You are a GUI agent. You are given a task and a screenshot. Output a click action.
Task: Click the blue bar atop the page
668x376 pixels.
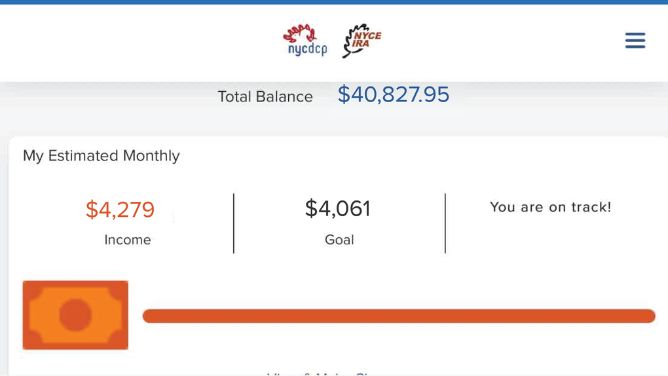tap(334, 2)
